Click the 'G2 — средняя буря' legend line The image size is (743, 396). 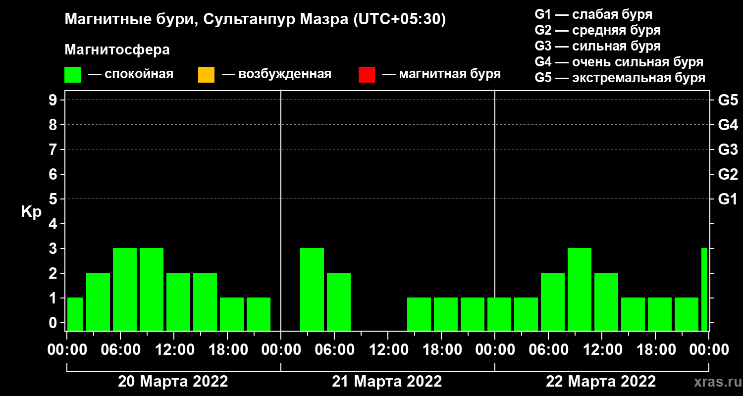click(x=597, y=30)
